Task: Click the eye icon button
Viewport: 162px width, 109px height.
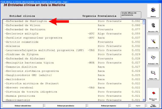Action: pos(153,11)
